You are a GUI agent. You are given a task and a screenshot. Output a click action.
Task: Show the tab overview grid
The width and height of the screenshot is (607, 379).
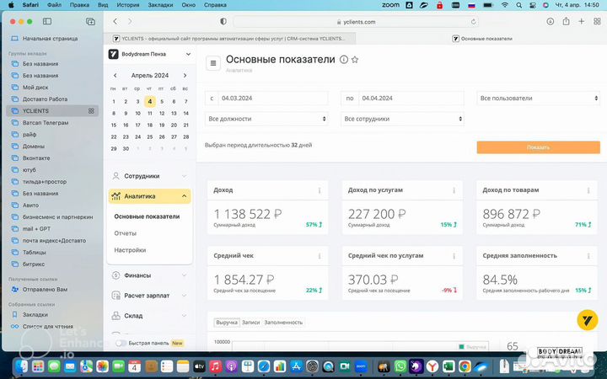click(x=597, y=22)
